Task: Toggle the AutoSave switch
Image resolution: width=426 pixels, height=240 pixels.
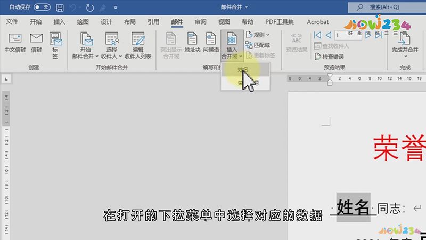Action: tap(42, 7)
